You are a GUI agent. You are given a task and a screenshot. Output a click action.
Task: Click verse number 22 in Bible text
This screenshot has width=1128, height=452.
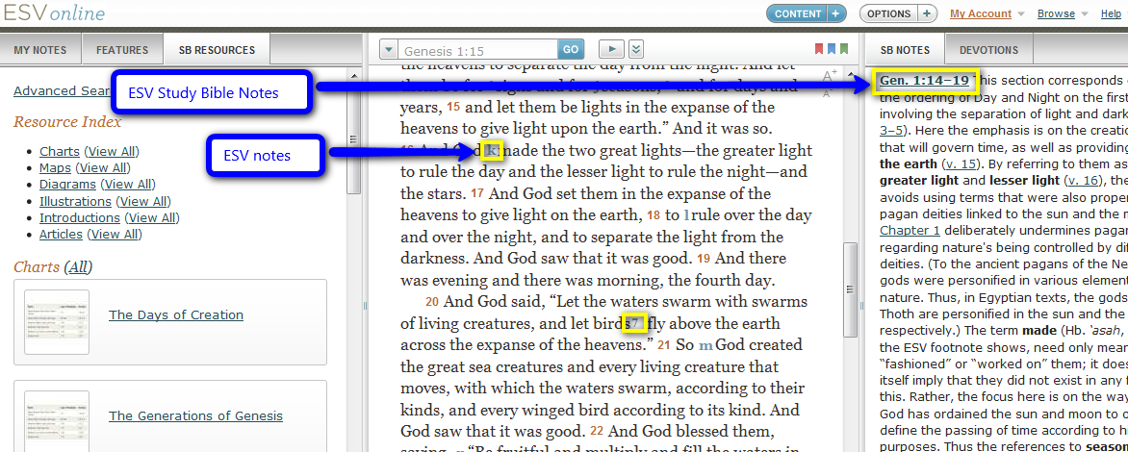597,431
